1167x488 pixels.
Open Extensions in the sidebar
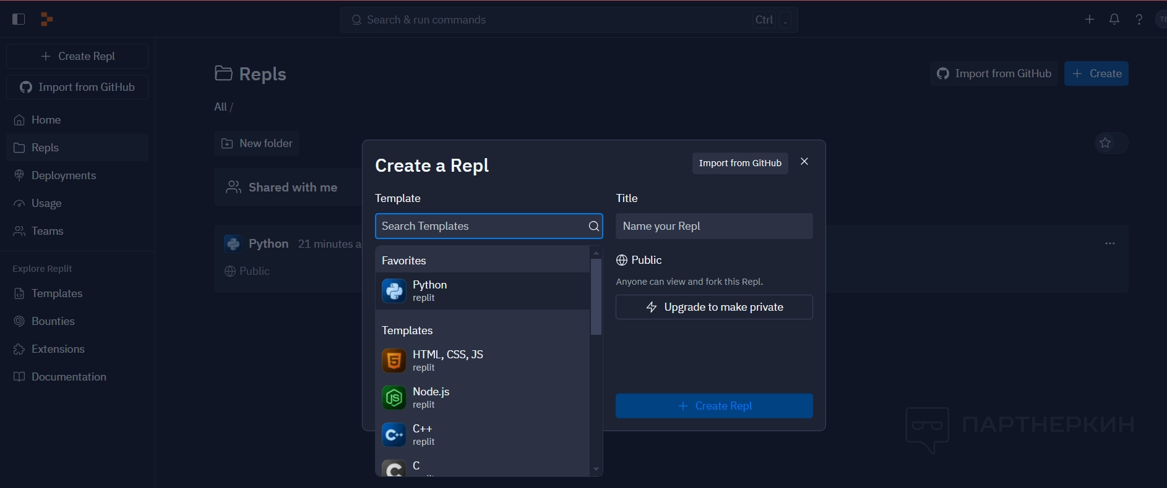(77, 349)
